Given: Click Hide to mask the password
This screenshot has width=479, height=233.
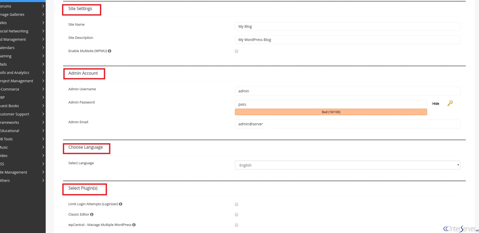Looking at the screenshot, I should 436,104.
